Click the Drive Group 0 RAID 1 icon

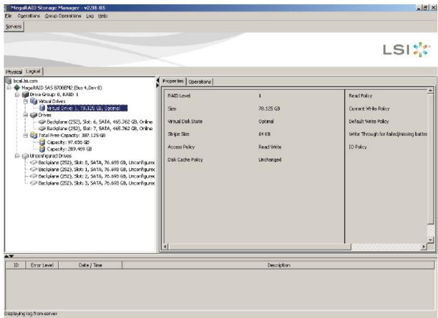(26, 94)
